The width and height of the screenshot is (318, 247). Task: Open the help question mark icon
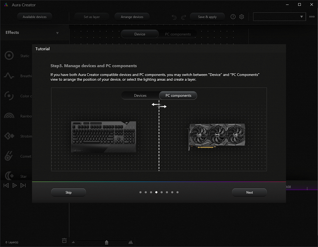pyautogui.click(x=233, y=17)
